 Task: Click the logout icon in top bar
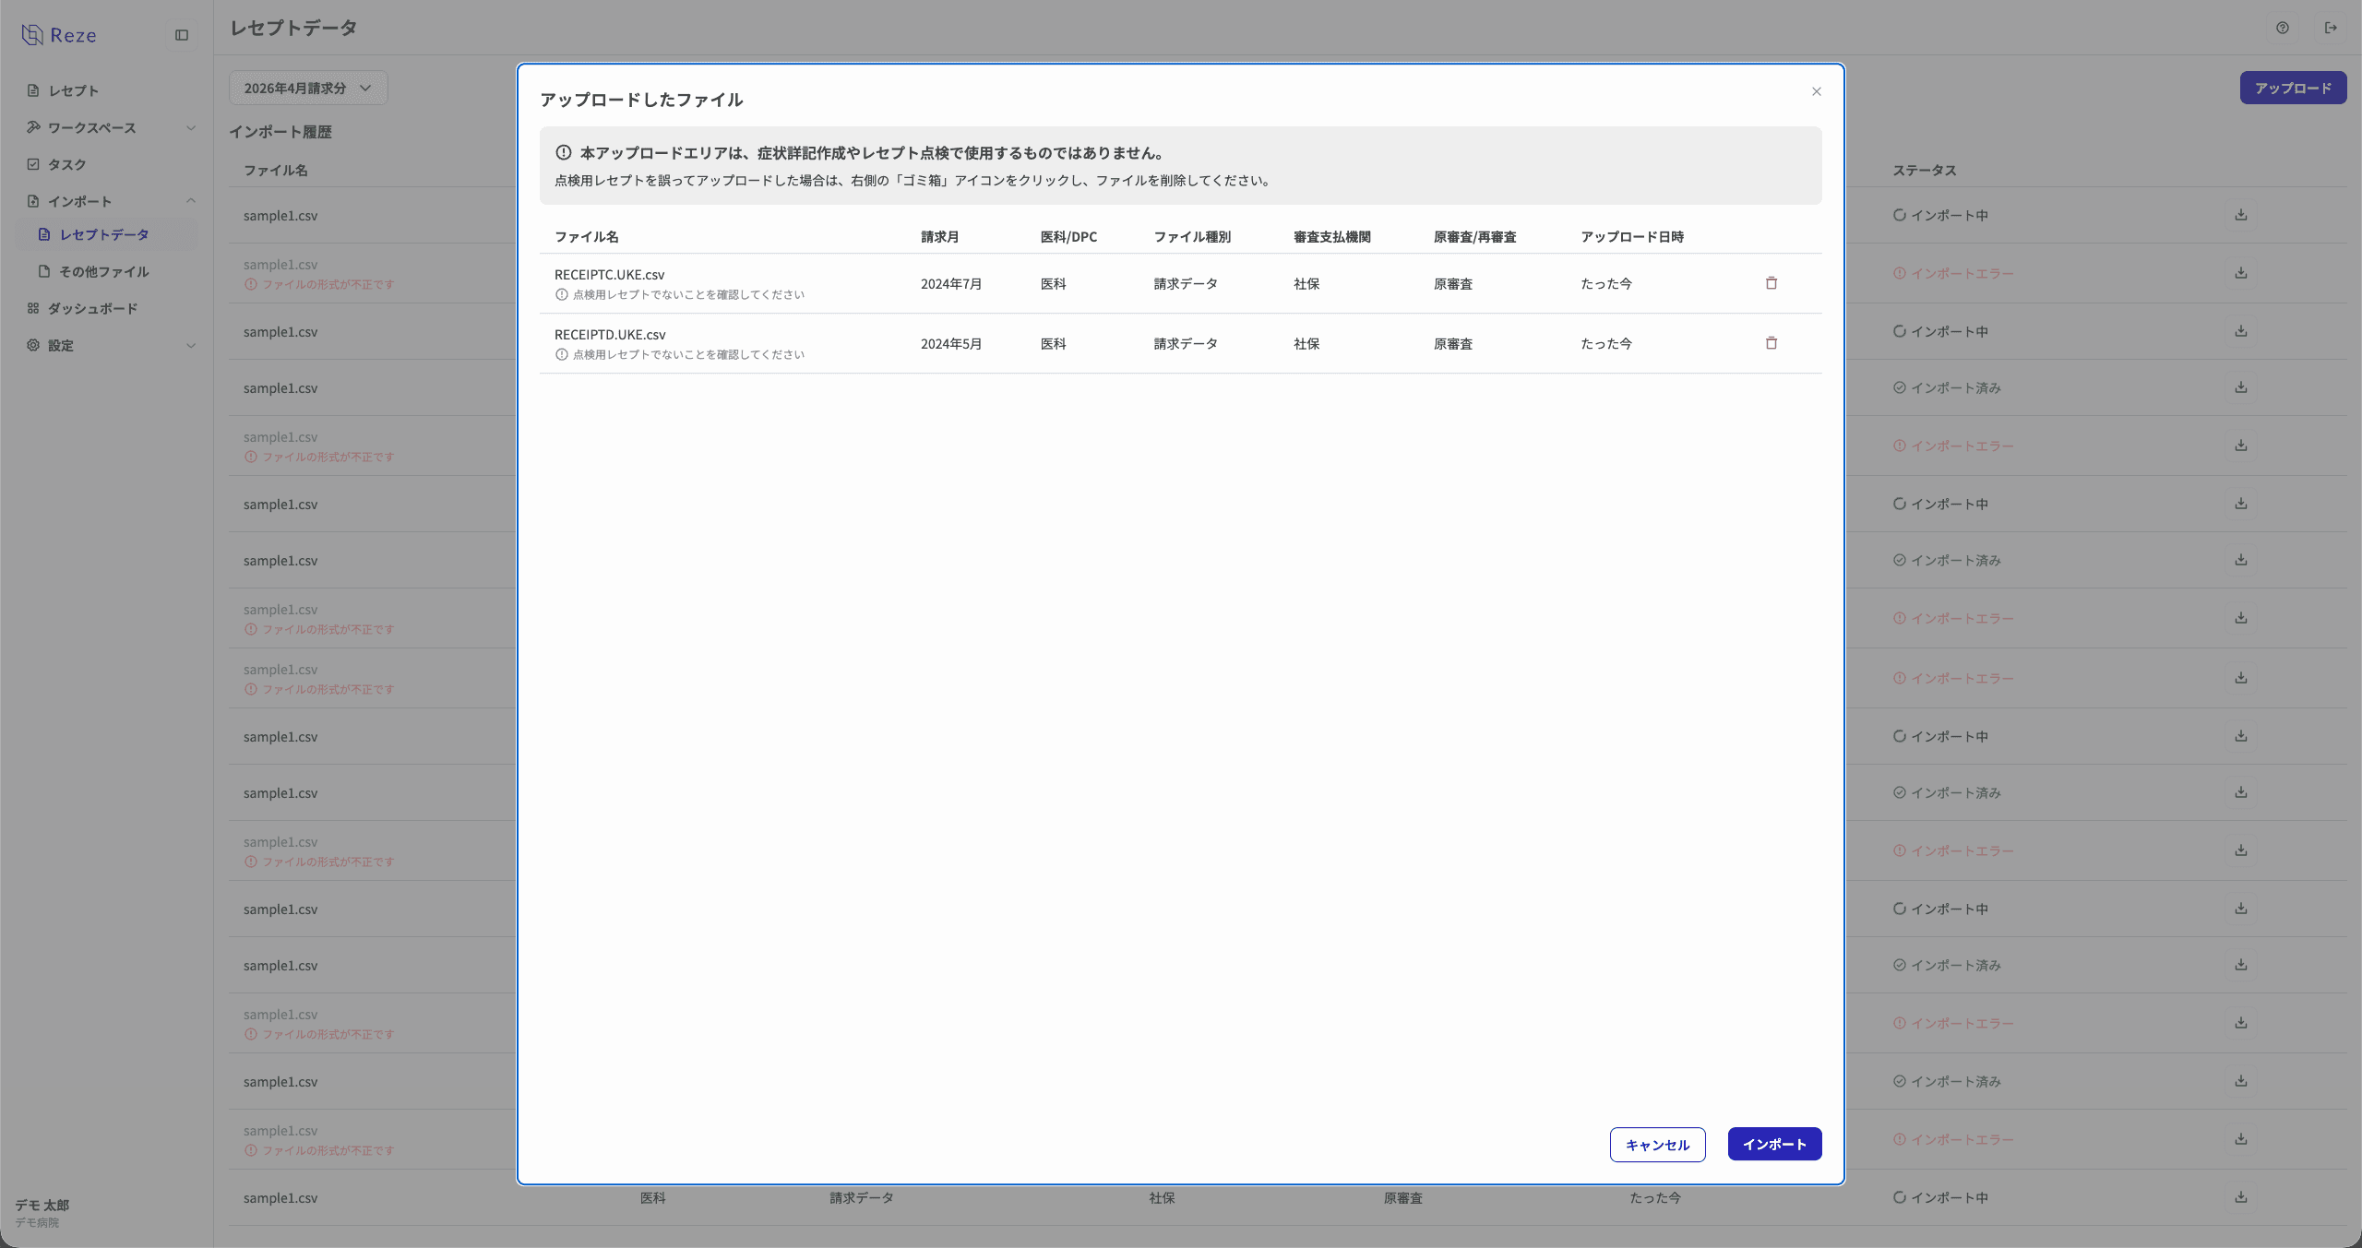tap(2331, 28)
